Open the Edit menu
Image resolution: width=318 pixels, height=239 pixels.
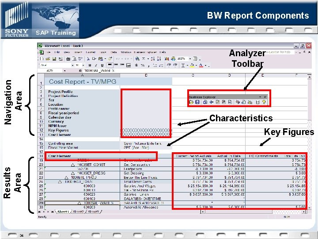tap(57, 52)
